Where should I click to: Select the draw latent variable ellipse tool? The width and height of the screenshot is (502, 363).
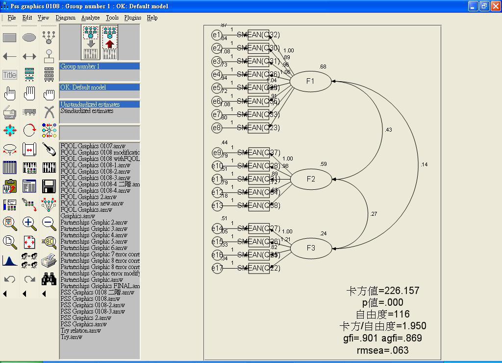pos(29,37)
